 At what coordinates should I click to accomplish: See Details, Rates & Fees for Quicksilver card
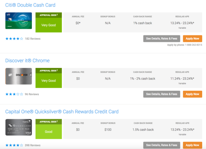[x=162, y=145]
